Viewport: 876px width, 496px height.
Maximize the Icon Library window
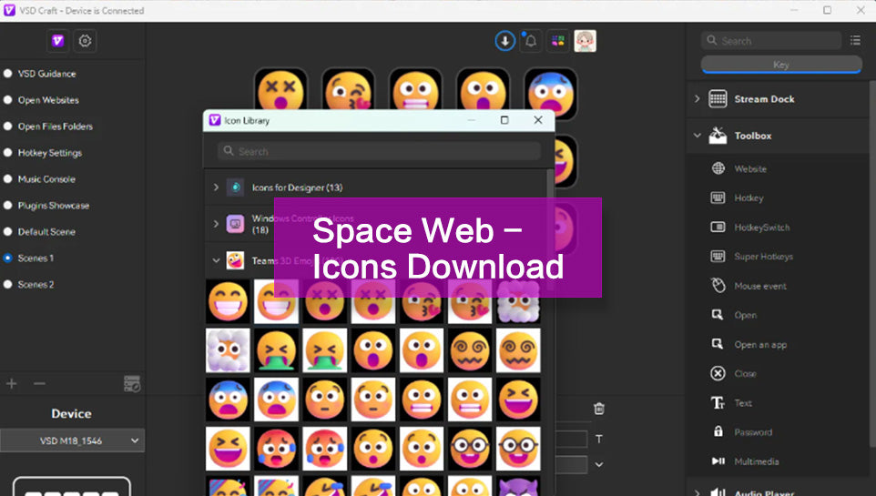point(504,120)
